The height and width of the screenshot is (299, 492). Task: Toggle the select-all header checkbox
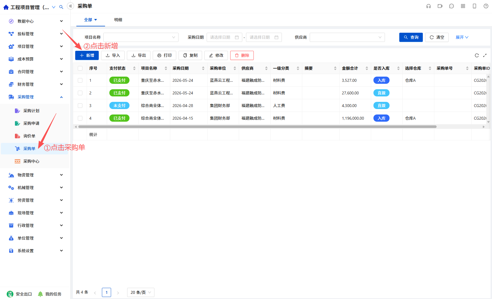point(80,68)
